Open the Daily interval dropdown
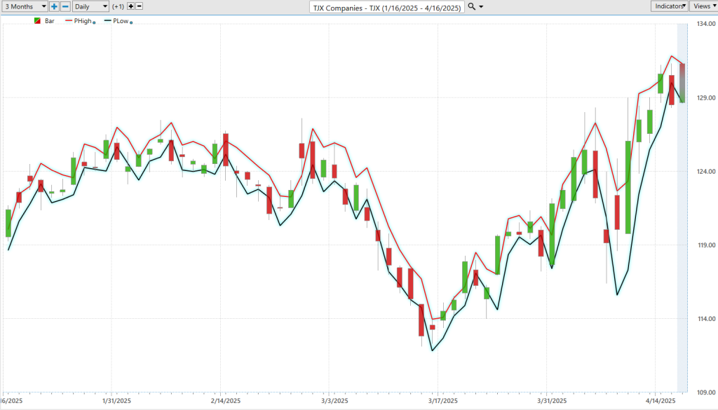 tap(91, 6)
